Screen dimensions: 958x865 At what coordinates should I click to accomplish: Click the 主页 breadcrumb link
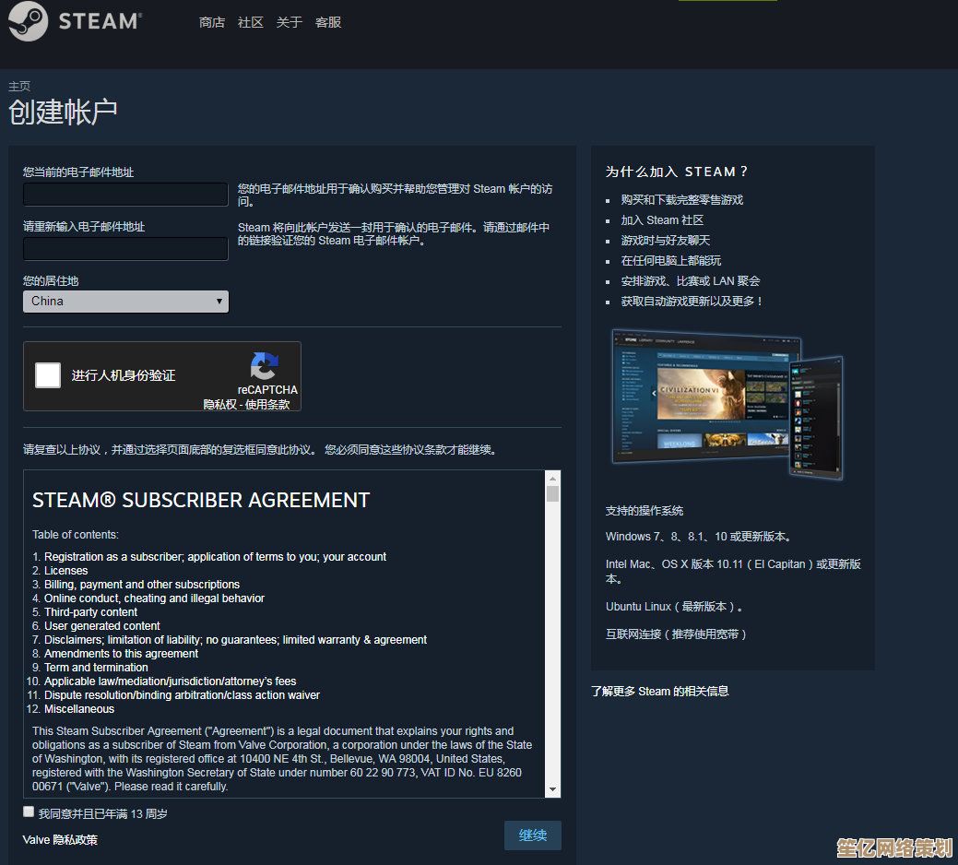tap(19, 86)
